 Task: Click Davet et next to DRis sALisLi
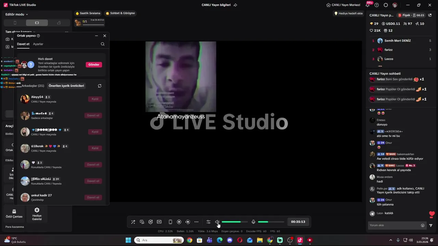[93, 181]
